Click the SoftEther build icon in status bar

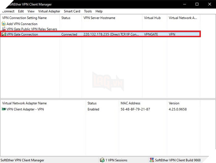[152, 160]
